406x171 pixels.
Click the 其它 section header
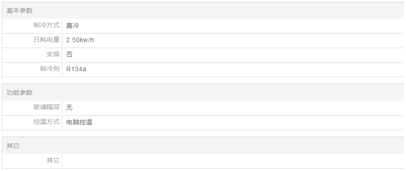point(13,146)
